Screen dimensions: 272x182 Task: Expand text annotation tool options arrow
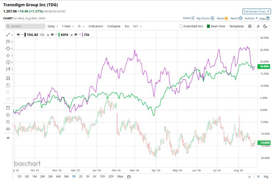12,42
